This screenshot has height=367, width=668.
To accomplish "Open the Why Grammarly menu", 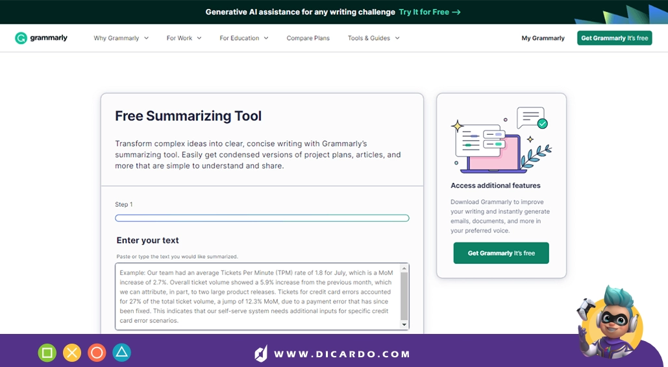I will (116, 38).
